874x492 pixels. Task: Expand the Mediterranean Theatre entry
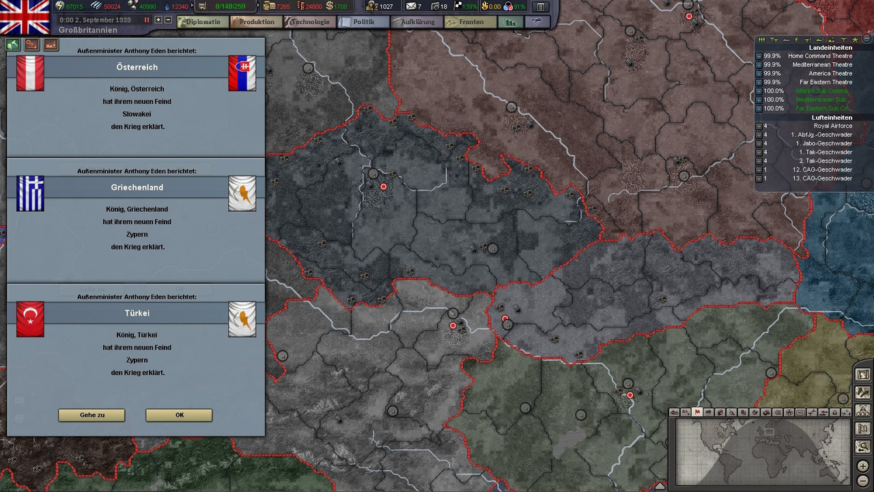click(x=759, y=65)
